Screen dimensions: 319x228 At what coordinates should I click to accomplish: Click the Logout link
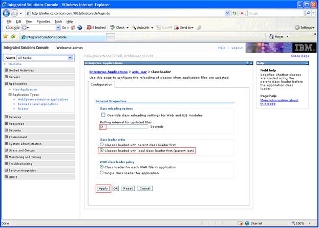237,48
